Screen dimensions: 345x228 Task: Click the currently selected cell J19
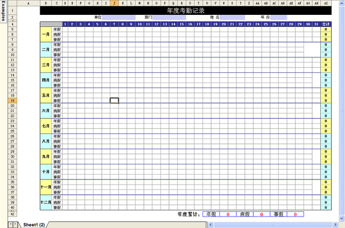tap(114, 100)
